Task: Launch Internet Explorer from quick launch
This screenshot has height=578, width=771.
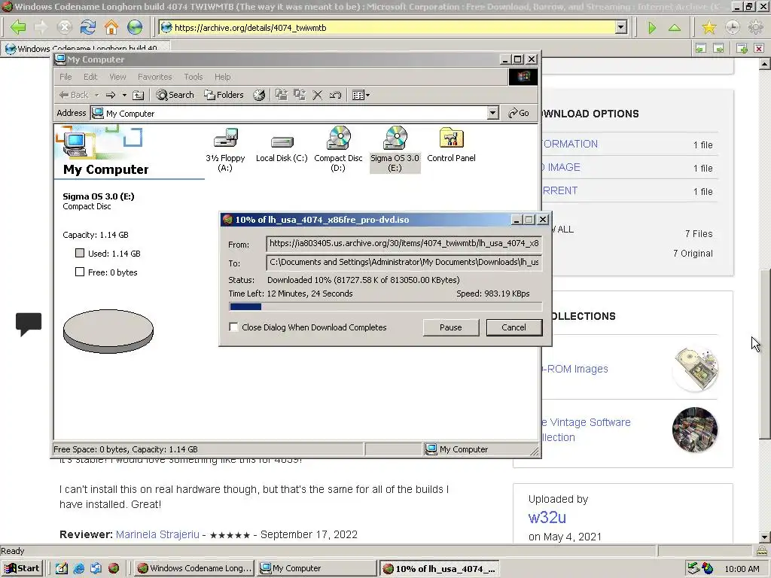Action: pos(78,568)
